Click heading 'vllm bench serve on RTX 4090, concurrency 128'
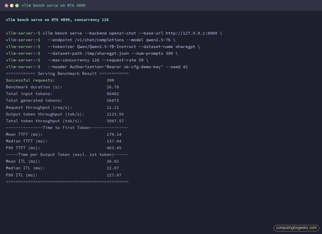The image size is (322, 234). point(57,20)
